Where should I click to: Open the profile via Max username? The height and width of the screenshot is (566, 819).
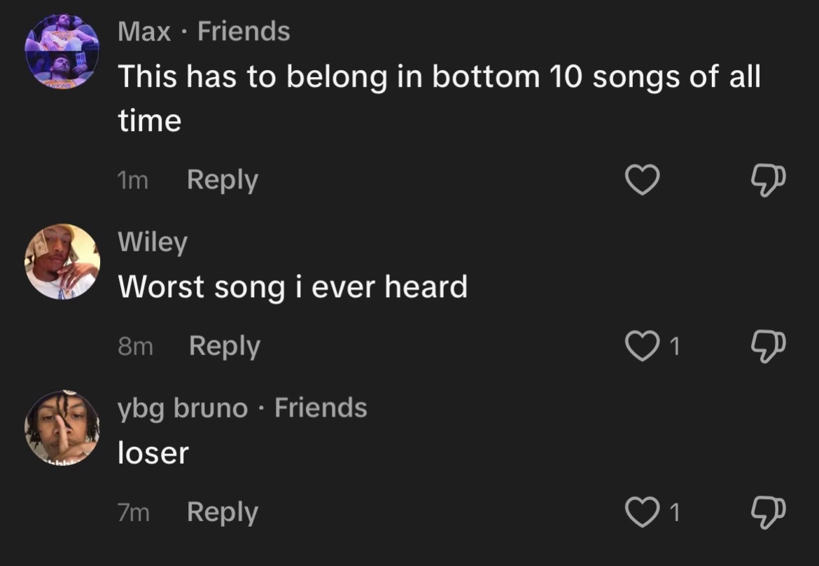(144, 31)
